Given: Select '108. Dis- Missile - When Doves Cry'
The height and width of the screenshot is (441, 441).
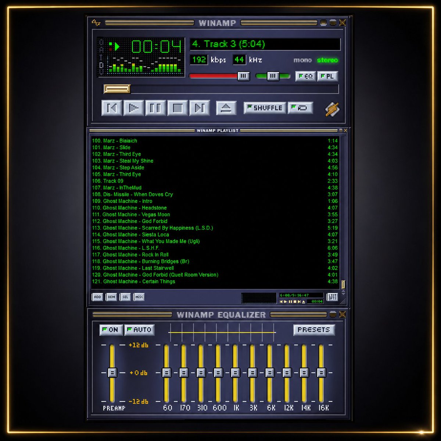Looking at the screenshot, I should pos(215,194).
